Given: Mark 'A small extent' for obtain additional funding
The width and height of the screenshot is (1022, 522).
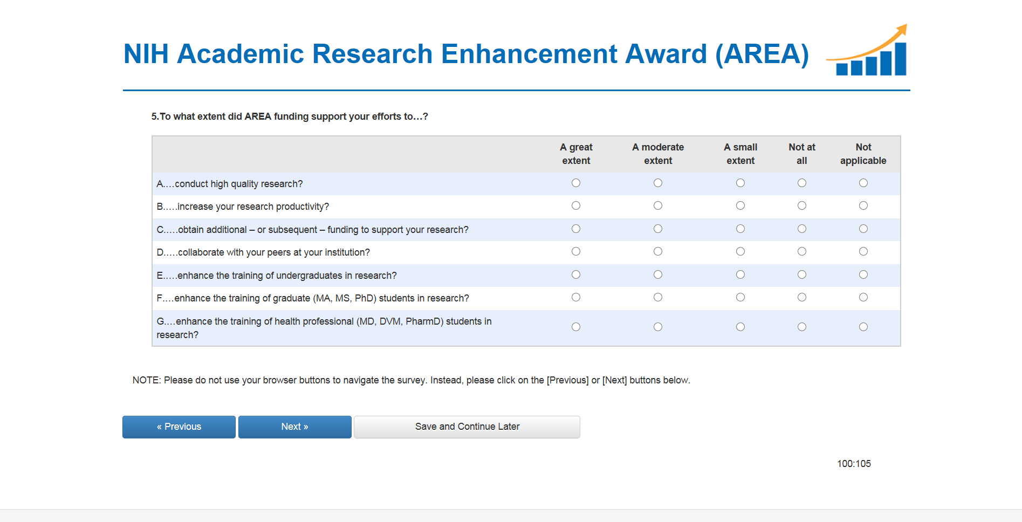Looking at the screenshot, I should click(x=740, y=229).
